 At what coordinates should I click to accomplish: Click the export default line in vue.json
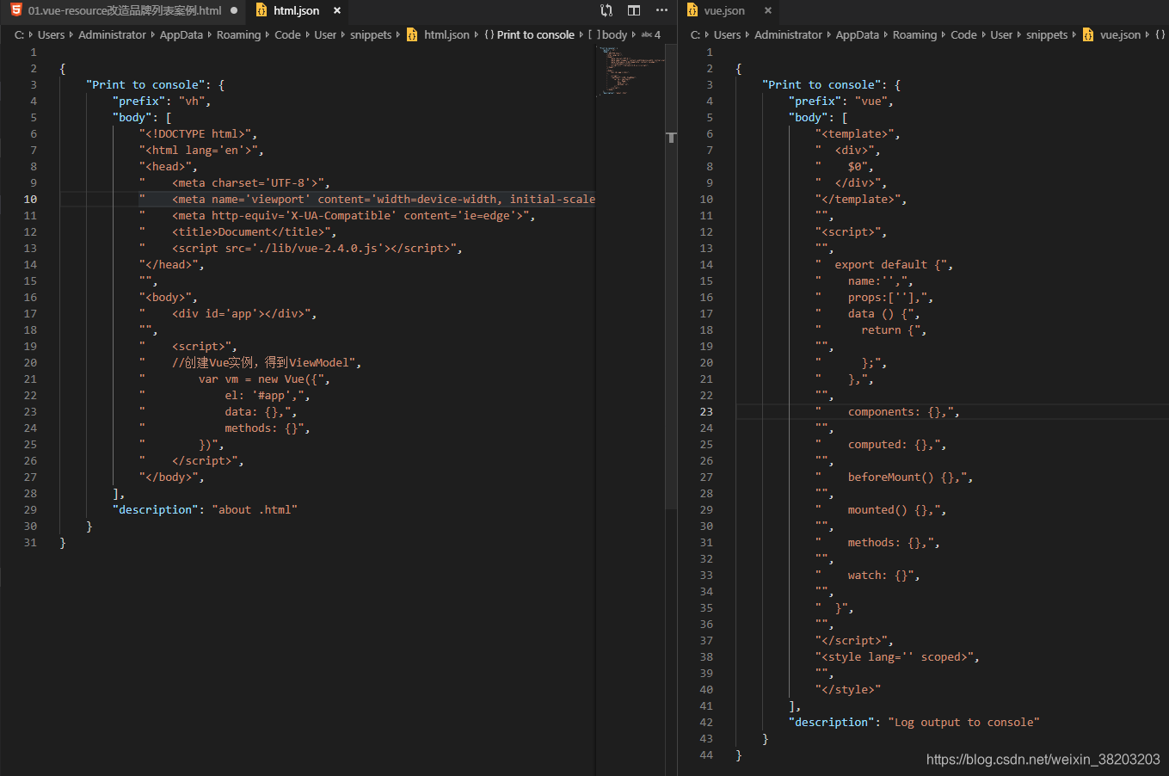(884, 264)
